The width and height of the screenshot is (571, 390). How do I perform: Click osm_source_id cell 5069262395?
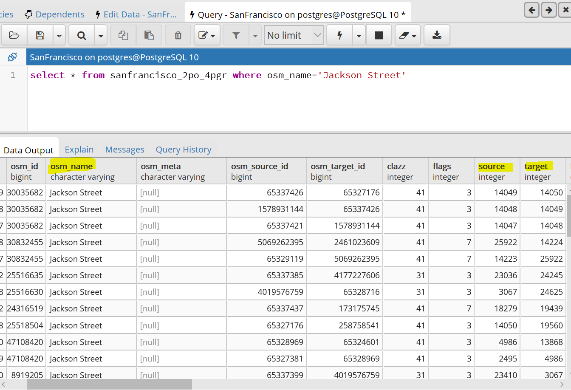pyautogui.click(x=266, y=242)
